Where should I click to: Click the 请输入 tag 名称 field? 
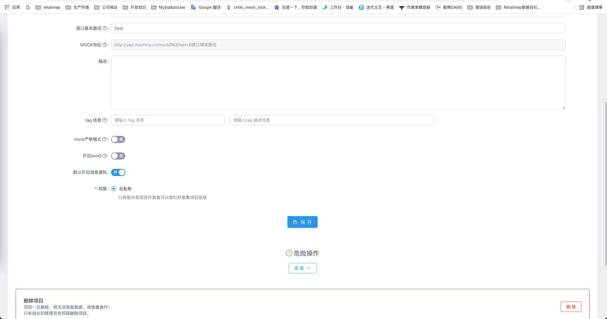pos(168,120)
